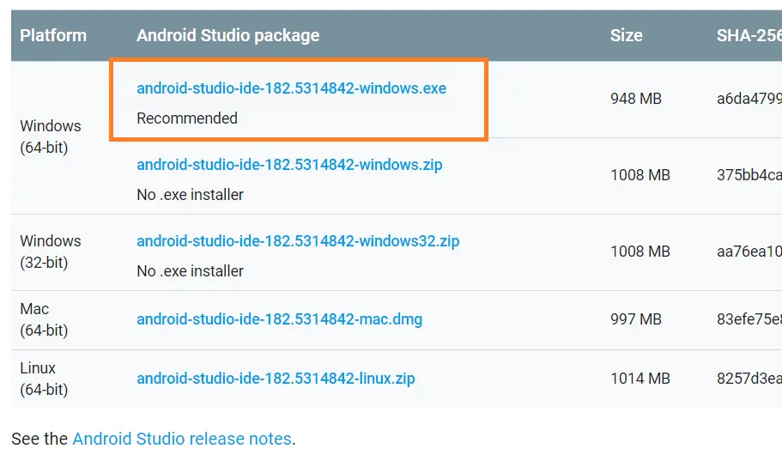Download the mac.dmg Android Studio package

click(x=279, y=319)
